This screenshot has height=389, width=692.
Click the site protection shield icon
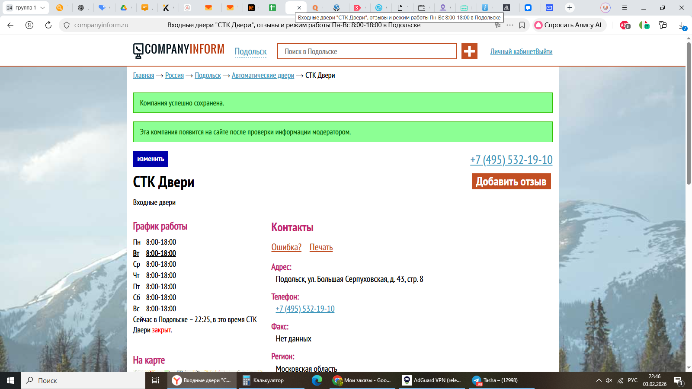pyautogui.click(x=67, y=25)
